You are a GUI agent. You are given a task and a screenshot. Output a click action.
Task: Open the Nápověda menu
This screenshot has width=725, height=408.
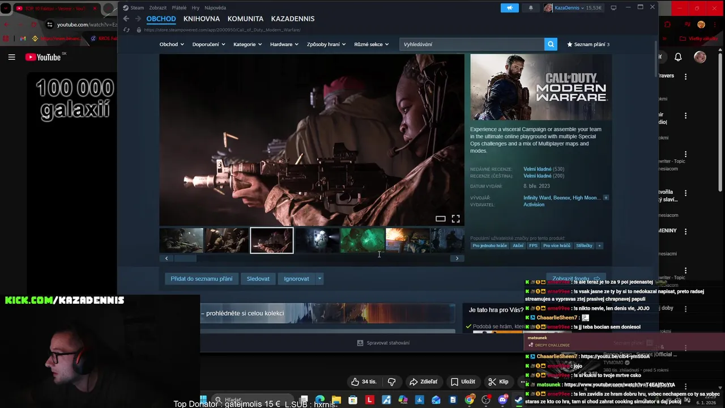point(215,8)
